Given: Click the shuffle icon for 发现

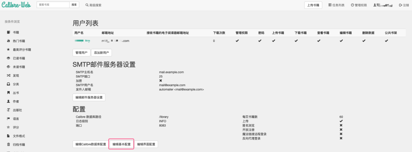Looking at the screenshot, I should [x=8, y=76].
